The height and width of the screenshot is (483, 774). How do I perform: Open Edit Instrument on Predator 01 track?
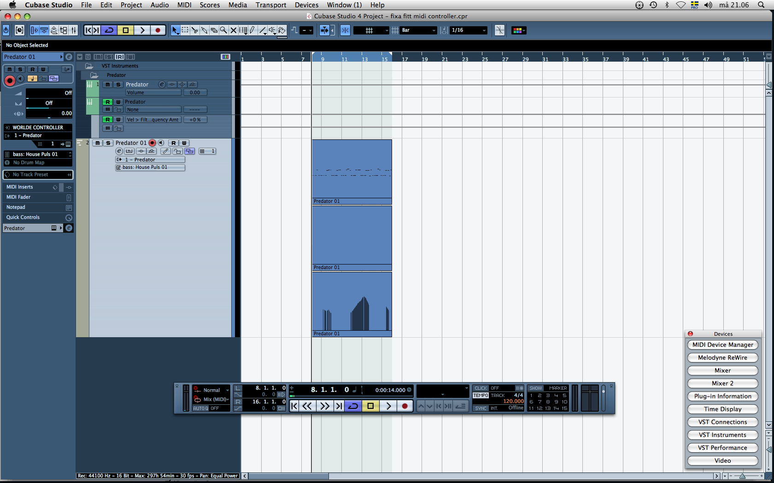click(119, 151)
